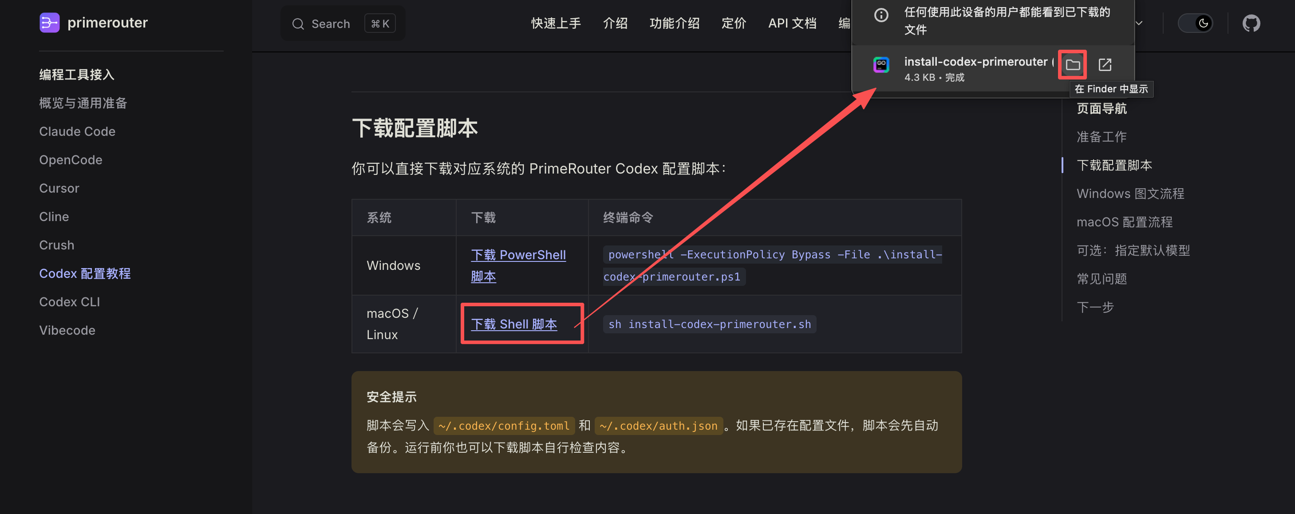Viewport: 1295px width, 514px height.
Task: Open the Search input field
Action: [343, 23]
